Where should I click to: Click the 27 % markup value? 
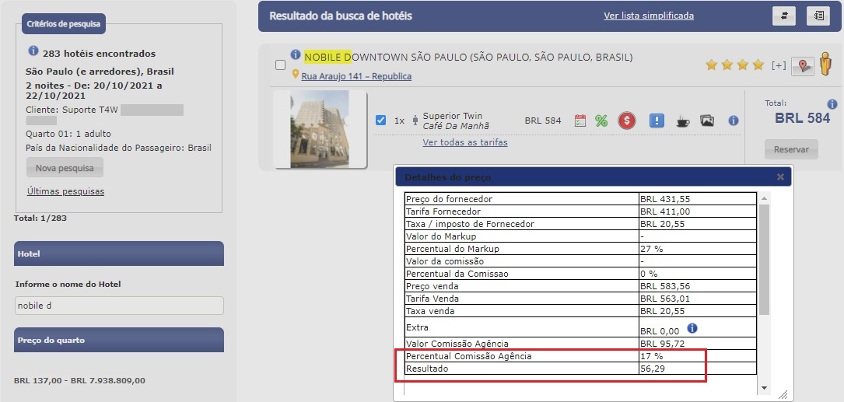point(651,249)
